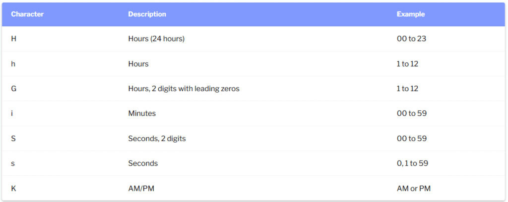
Task: Click the Description column header
Action: [x=147, y=14]
